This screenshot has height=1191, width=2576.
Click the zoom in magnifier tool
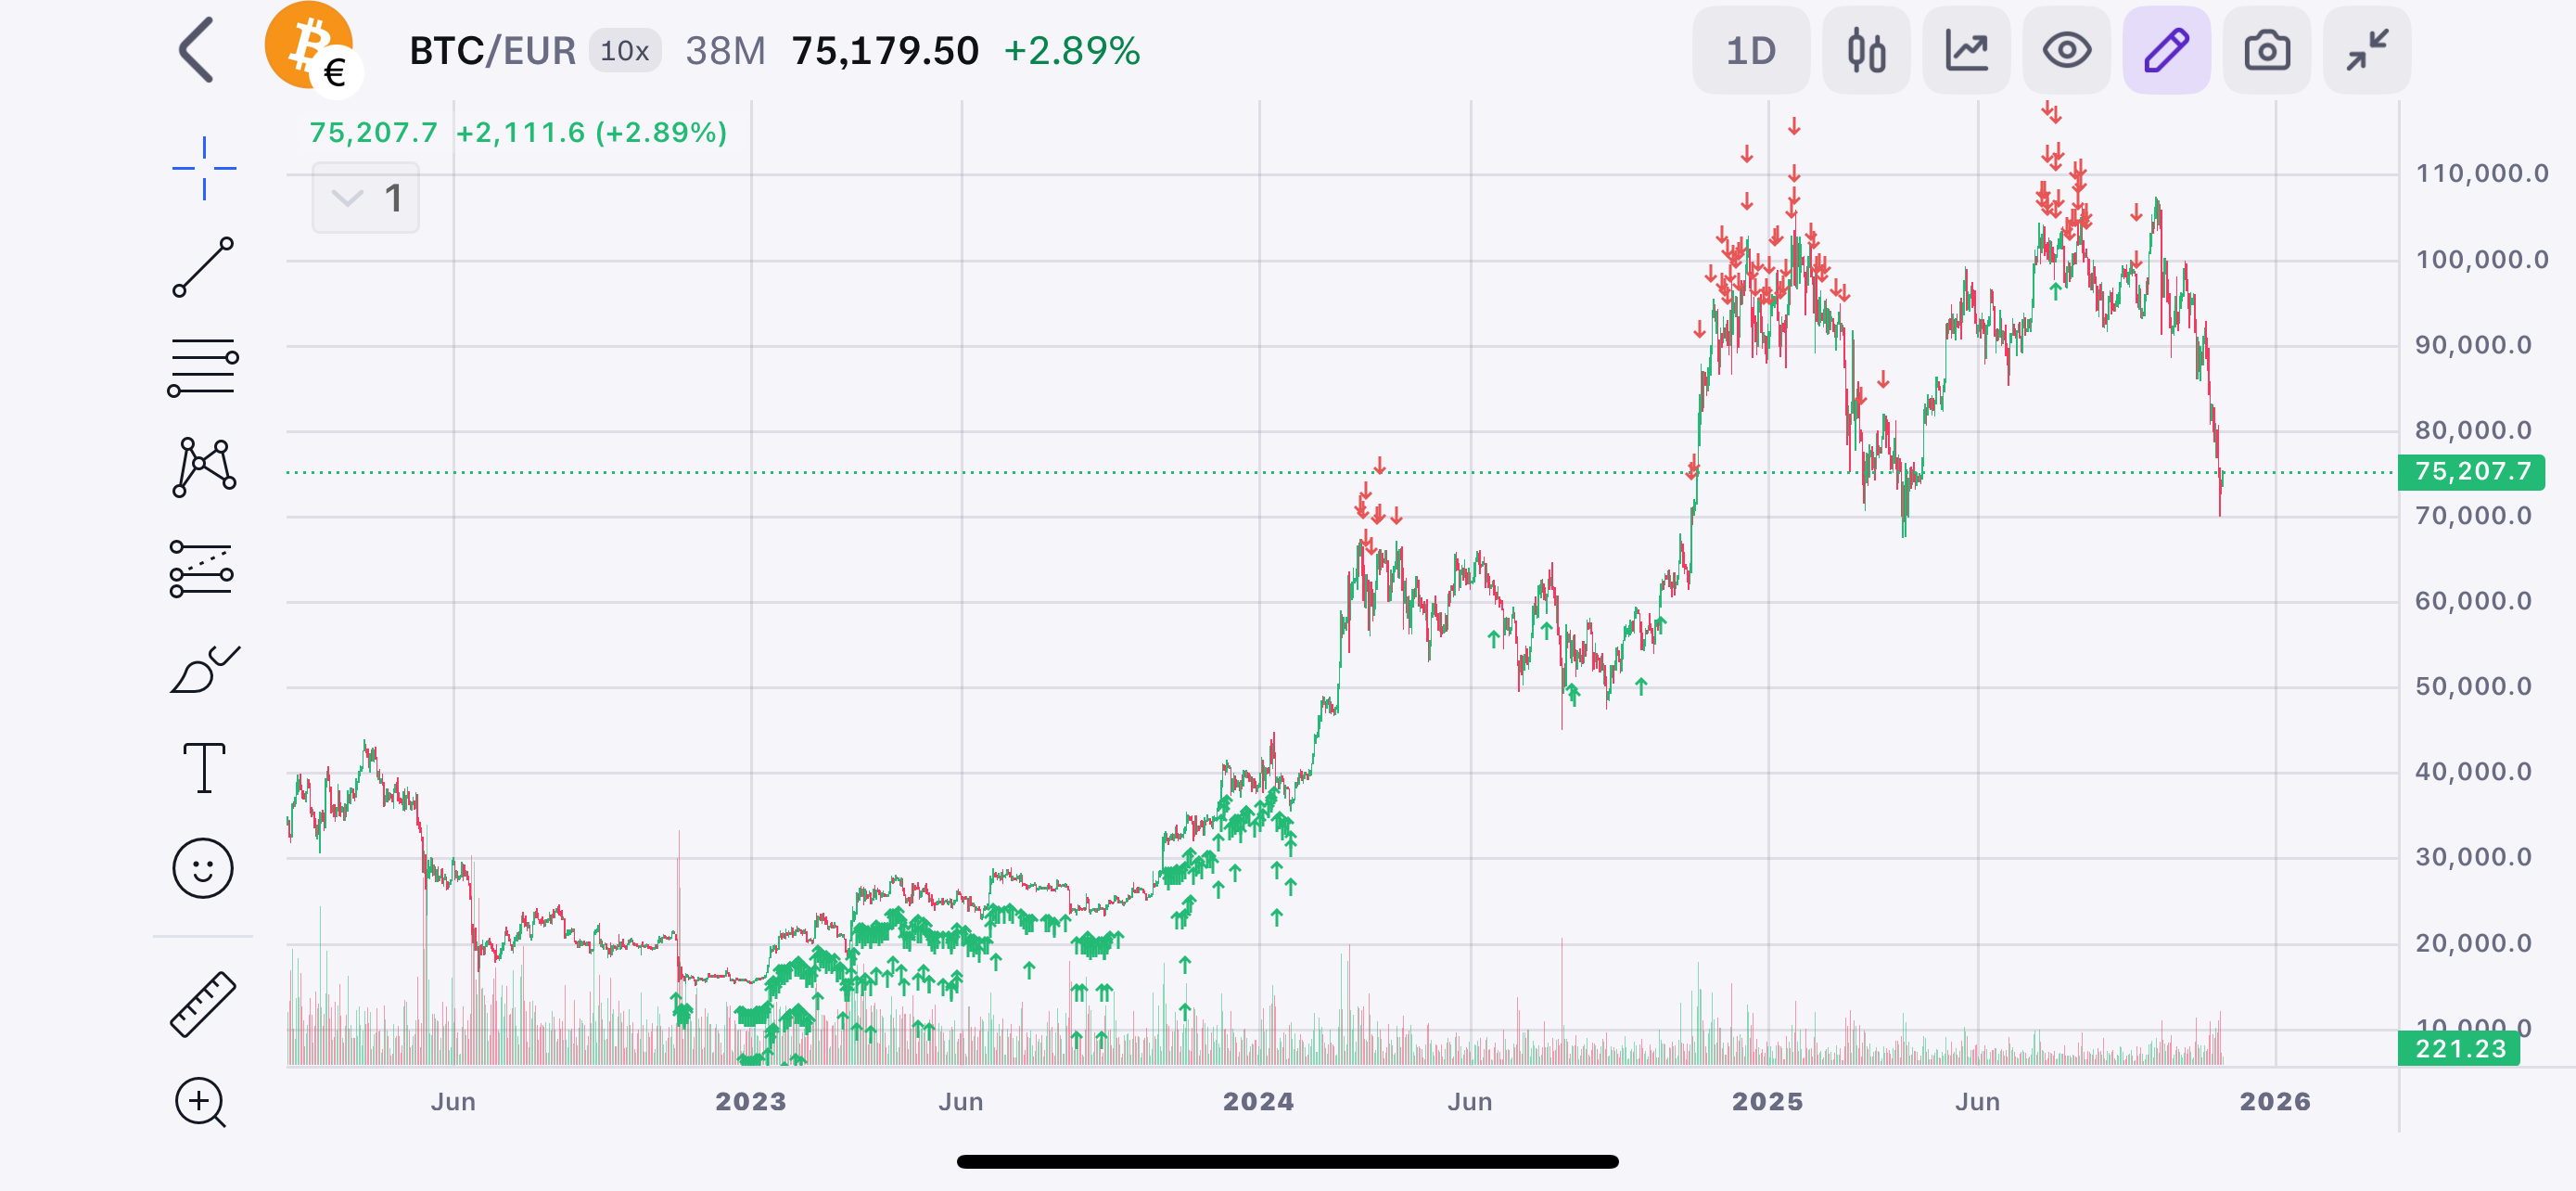tap(201, 1102)
